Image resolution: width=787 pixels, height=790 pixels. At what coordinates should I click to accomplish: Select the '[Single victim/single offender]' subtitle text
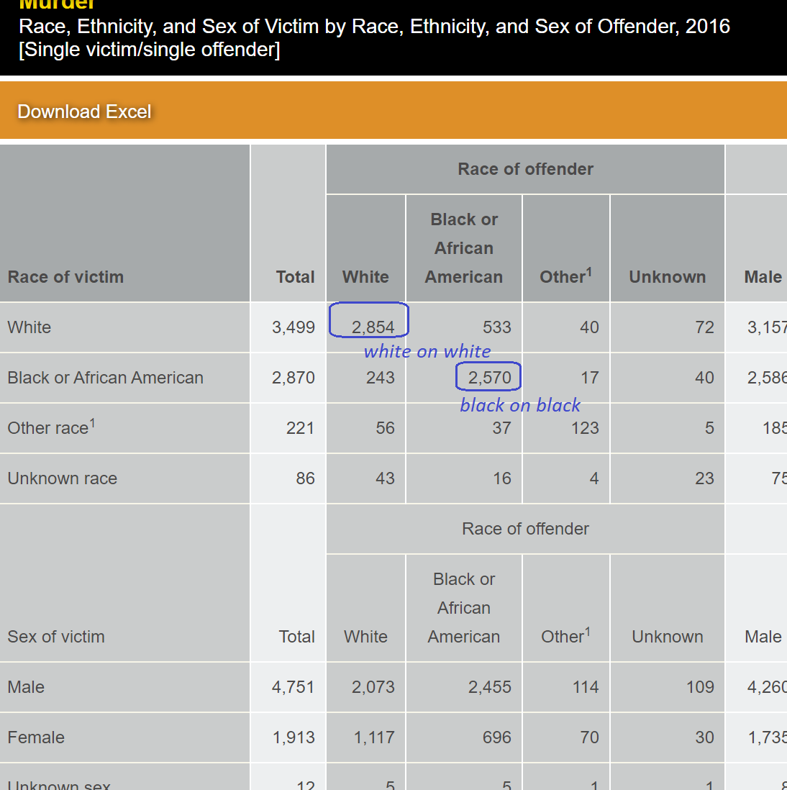coord(150,50)
